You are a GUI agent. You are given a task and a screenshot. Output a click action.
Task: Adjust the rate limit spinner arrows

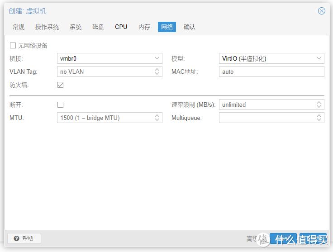[319, 105]
